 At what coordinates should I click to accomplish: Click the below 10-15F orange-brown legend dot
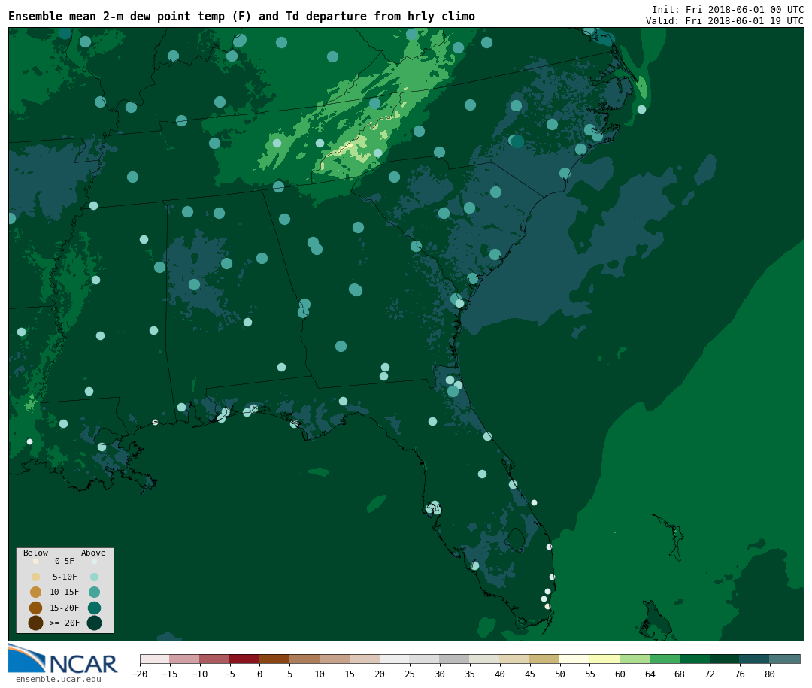click(36, 593)
